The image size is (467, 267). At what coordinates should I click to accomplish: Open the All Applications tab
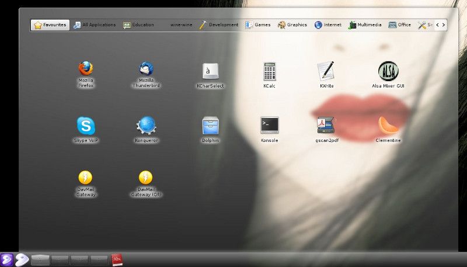point(95,25)
